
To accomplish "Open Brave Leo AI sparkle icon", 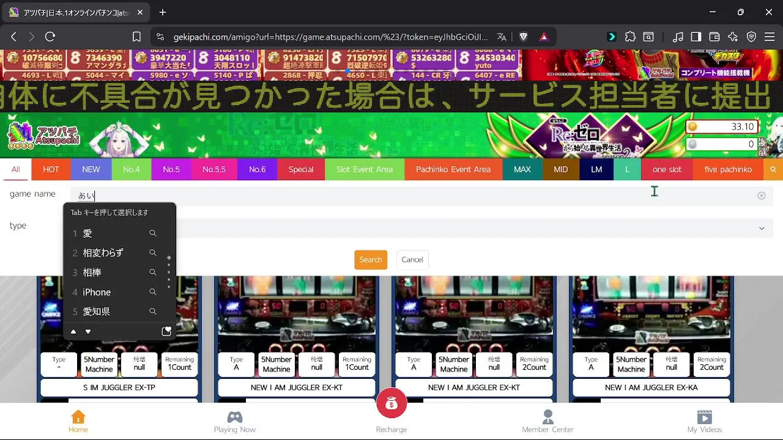I will point(733,37).
